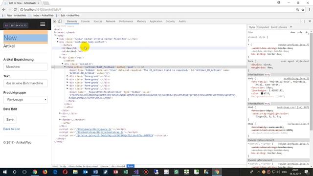313x176 pixels.
Task: Toggle the :hov element state panel
Action: 292,32
